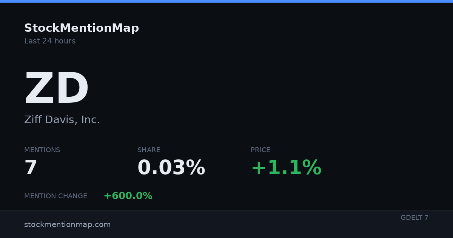The height and width of the screenshot is (238, 453).
Task: Select the SHARE label
Action: [149, 150]
